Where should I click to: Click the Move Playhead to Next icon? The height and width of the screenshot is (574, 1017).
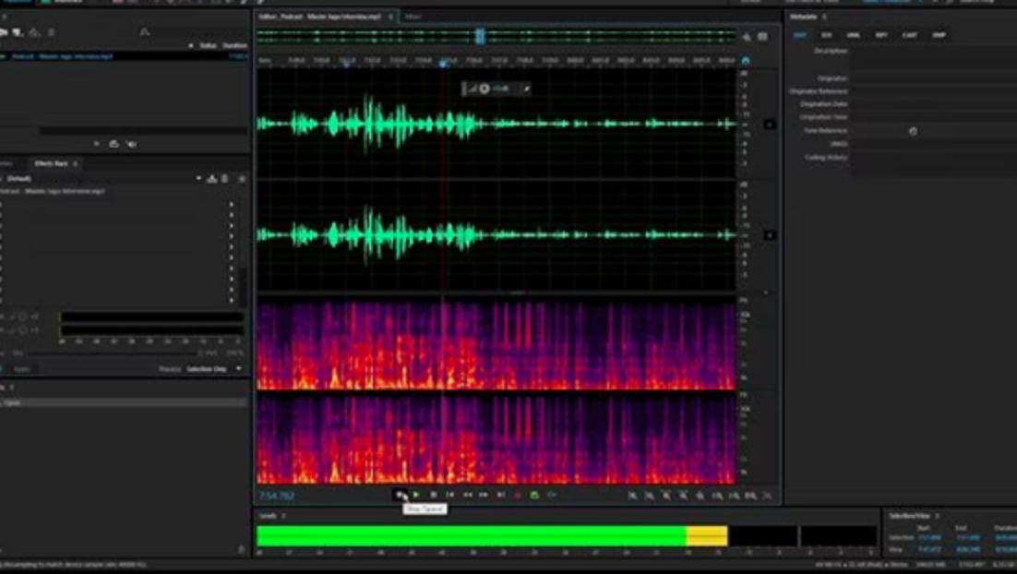(499, 496)
